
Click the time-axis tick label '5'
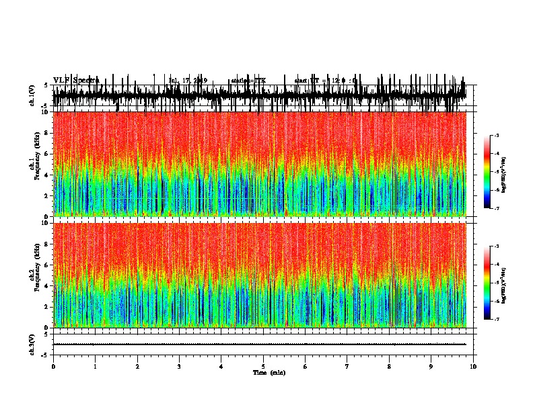pyautogui.click(x=263, y=367)
